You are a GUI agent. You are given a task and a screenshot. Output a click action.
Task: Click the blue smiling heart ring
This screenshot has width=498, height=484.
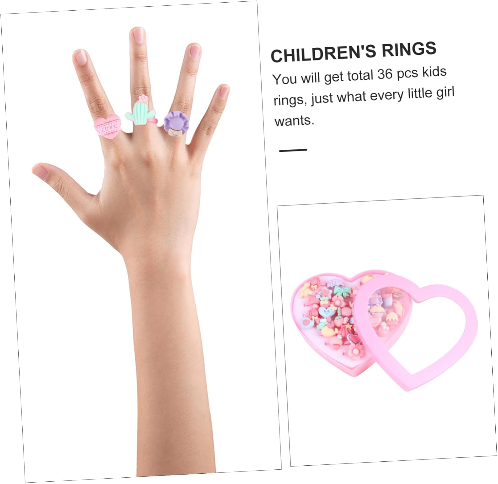click(x=326, y=312)
